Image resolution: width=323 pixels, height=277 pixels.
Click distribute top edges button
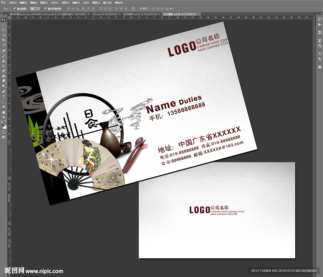(101, 9)
